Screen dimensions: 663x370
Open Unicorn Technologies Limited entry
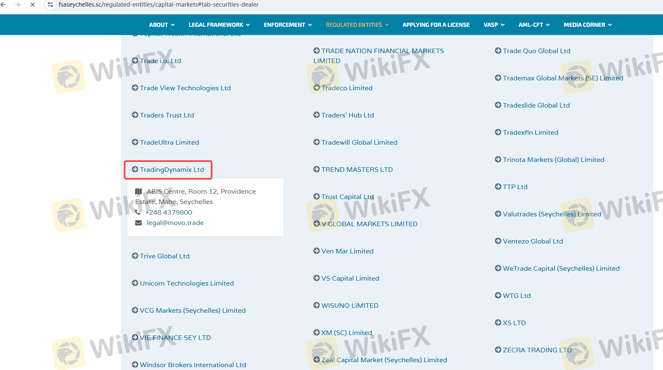coord(187,283)
